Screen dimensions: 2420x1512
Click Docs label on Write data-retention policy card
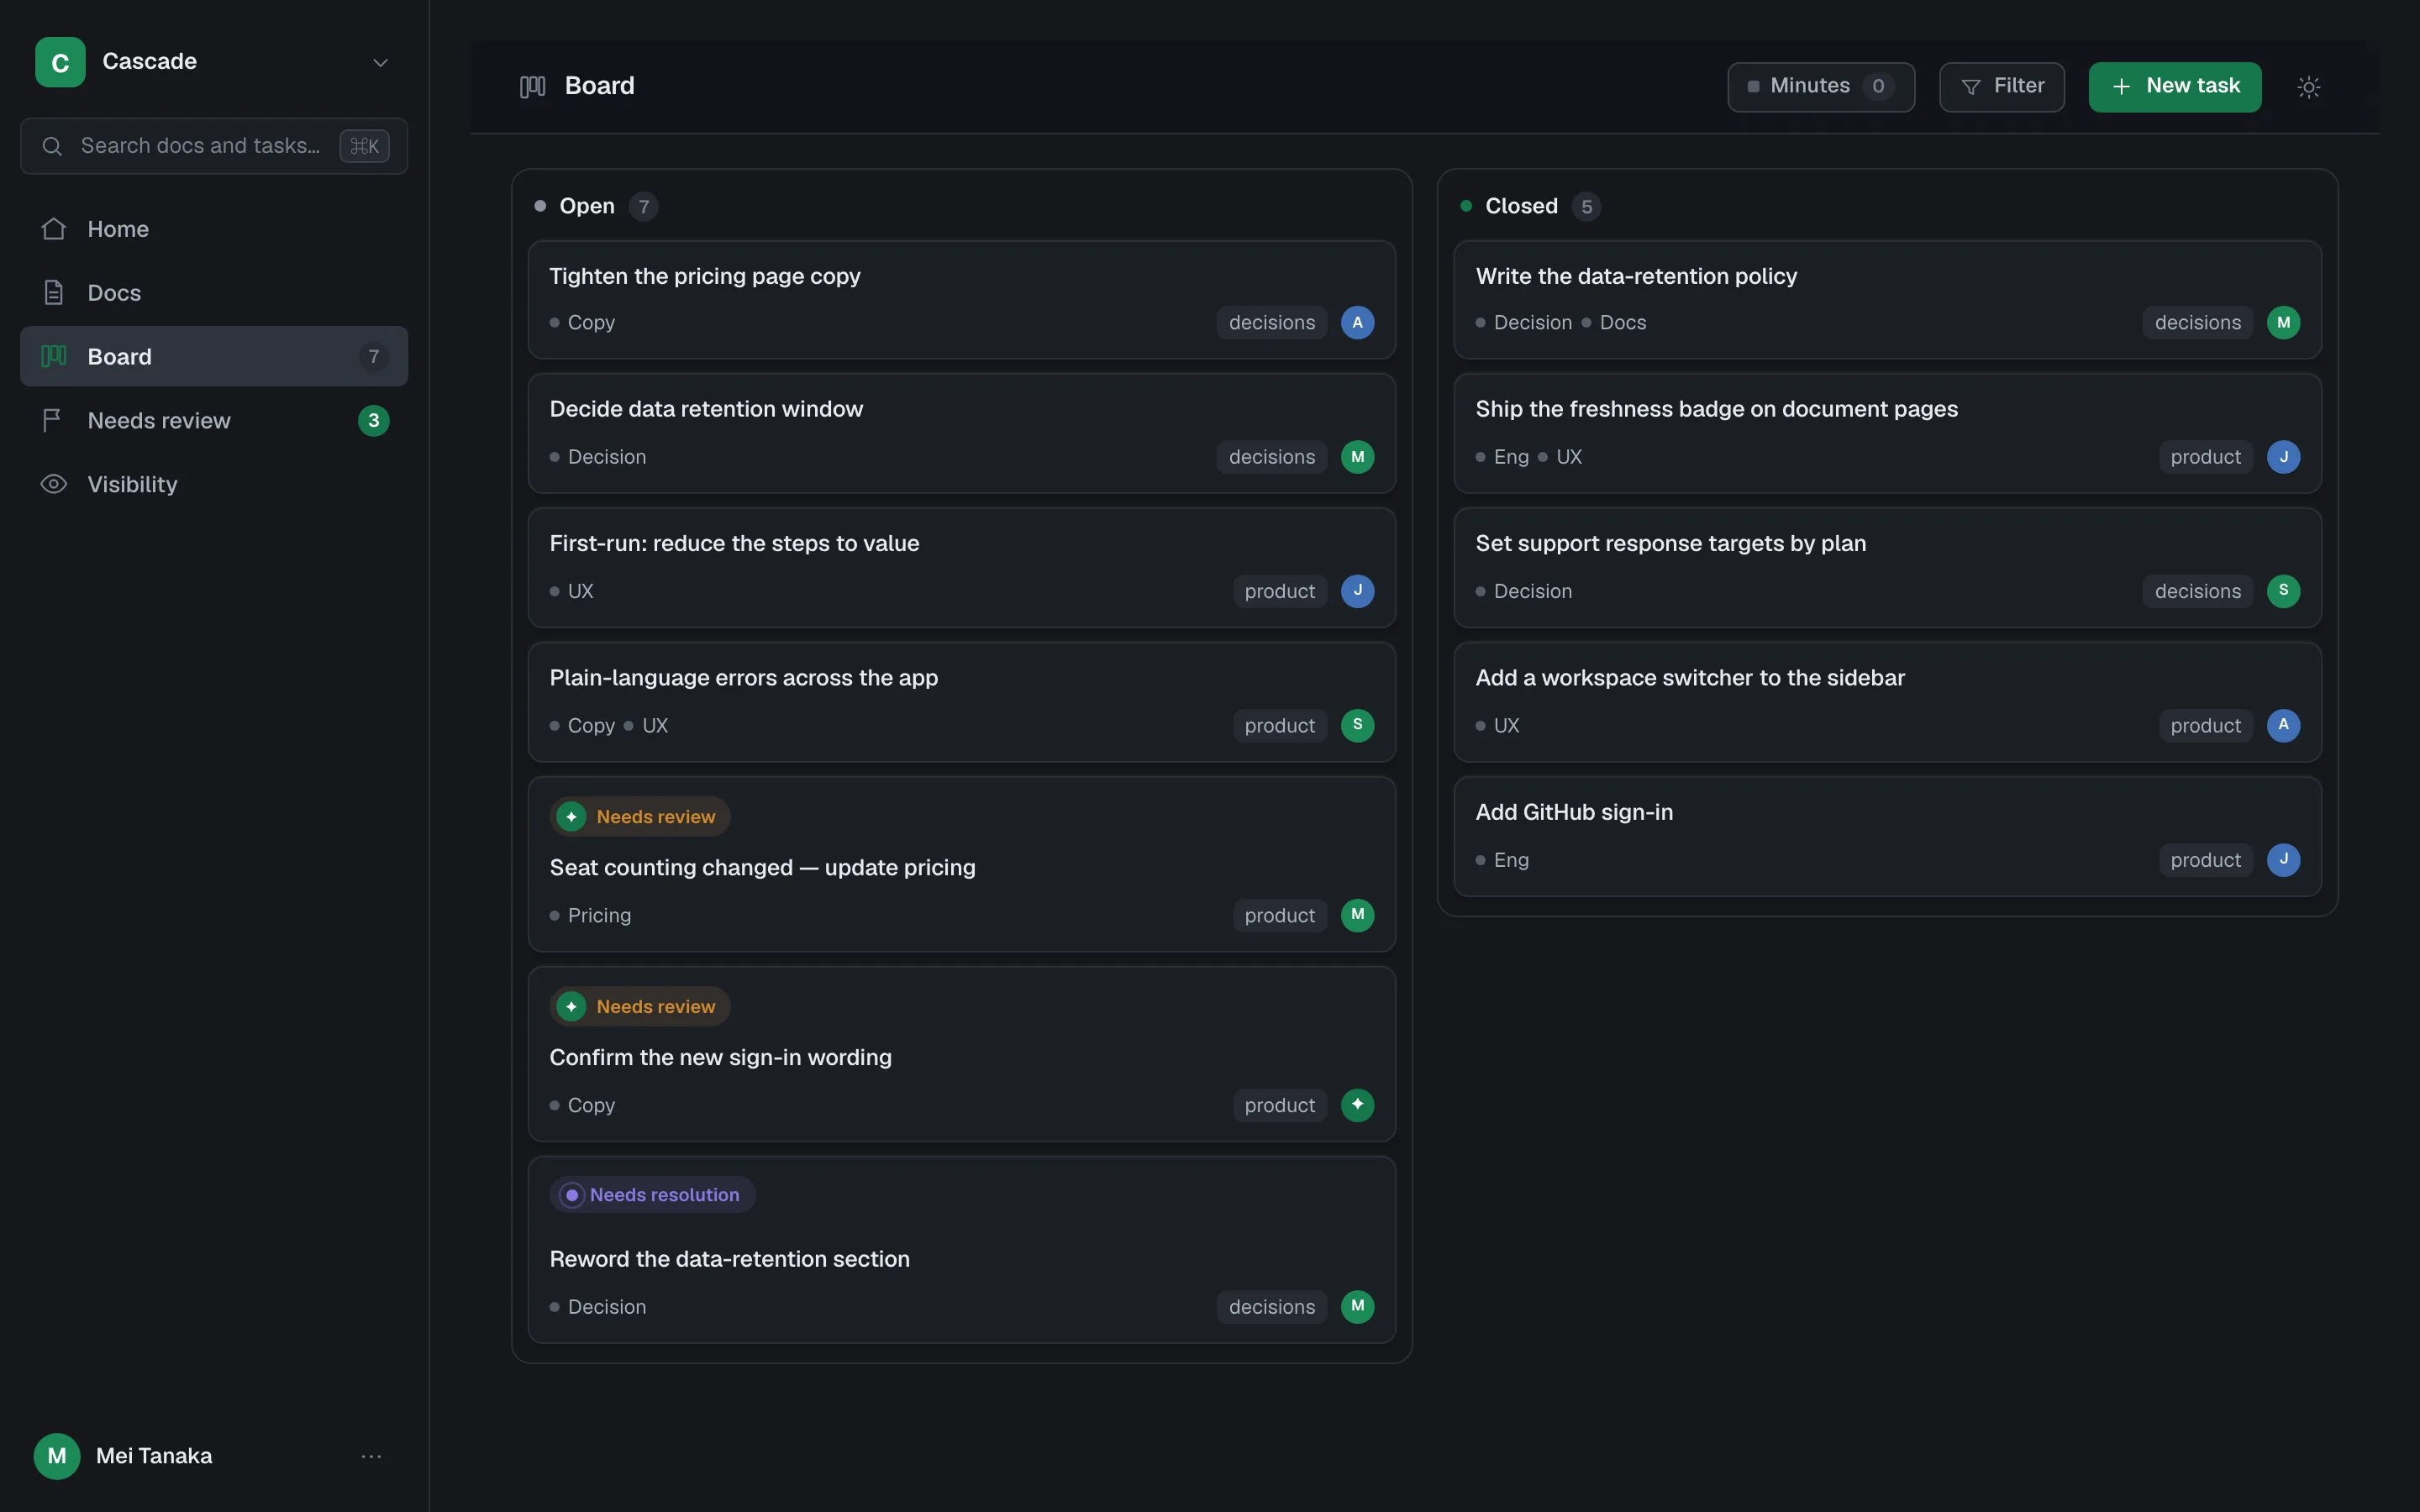point(1613,323)
